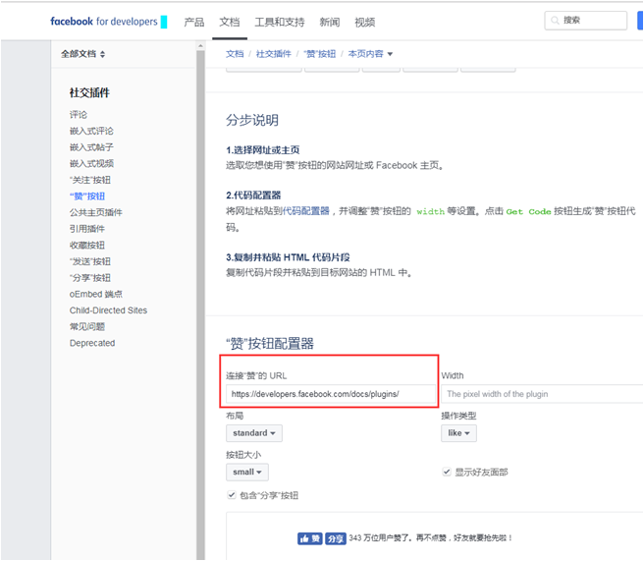The height and width of the screenshot is (561, 644).
Task: Open 公共主页插件 in the sidebar
Action: pos(95,212)
